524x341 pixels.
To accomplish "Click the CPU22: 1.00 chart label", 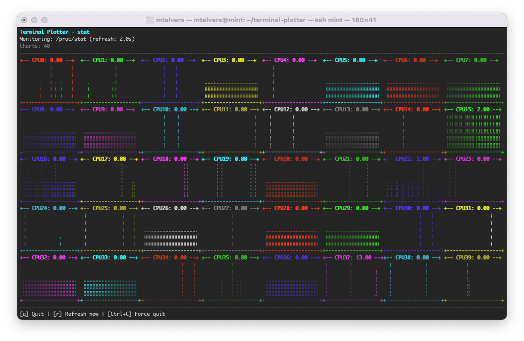I will tap(412, 159).
